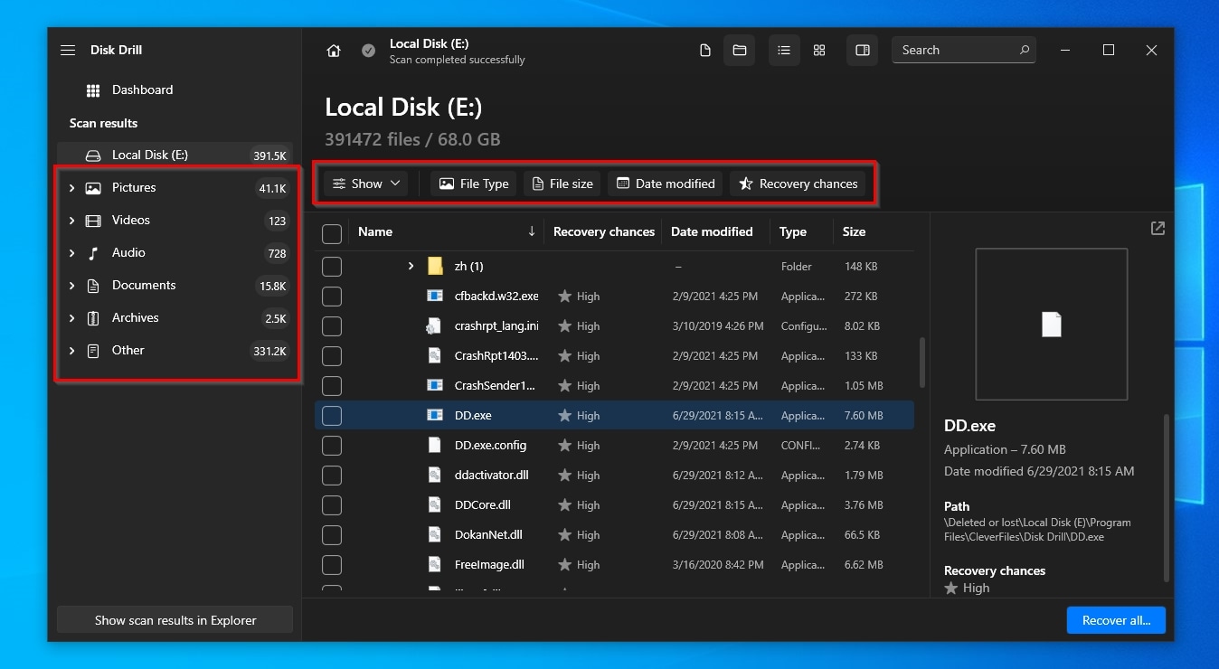This screenshot has width=1219, height=669.
Task: Click the DD.exe application icon
Action: click(x=435, y=415)
